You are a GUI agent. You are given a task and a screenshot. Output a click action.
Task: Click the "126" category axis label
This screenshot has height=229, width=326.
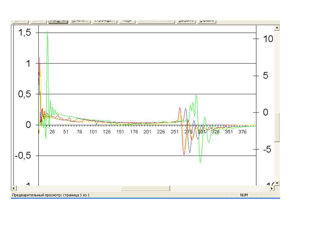107,132
